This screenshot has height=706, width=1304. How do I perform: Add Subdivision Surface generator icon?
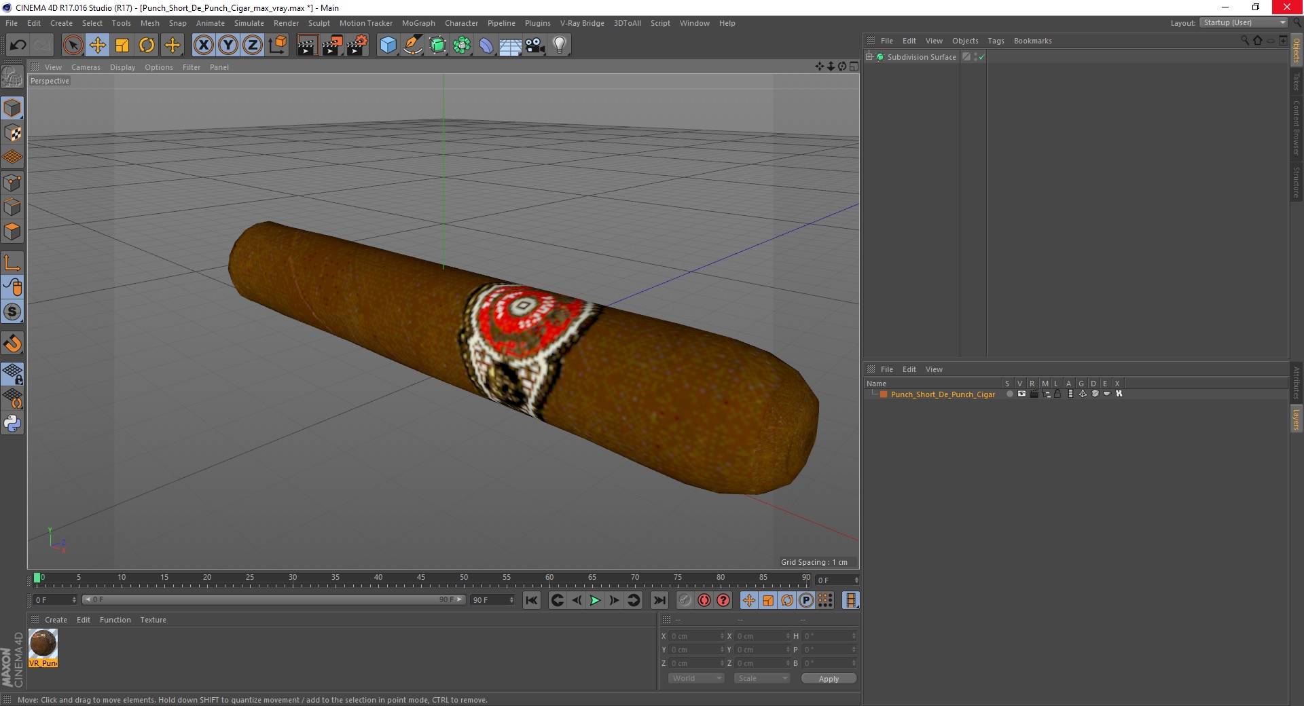[x=437, y=45]
